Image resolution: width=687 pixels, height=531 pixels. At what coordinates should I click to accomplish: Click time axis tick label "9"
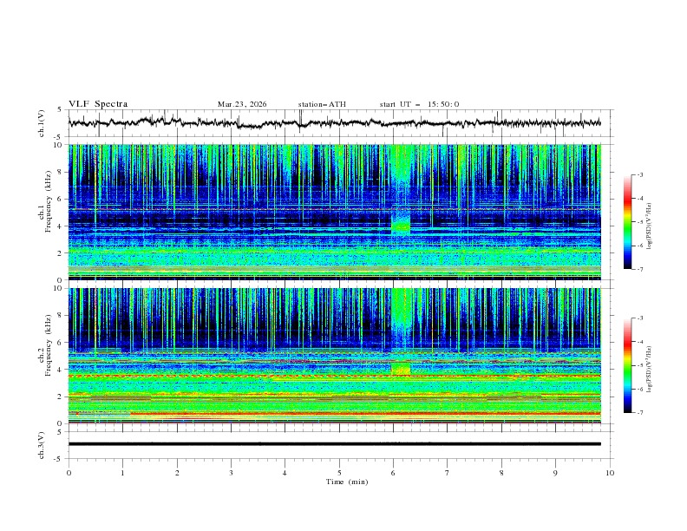(x=555, y=473)
